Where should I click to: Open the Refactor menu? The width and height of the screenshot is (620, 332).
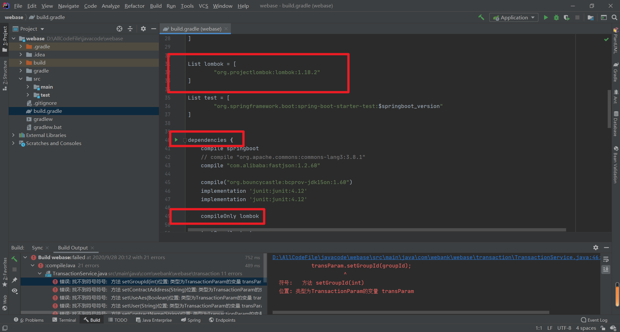pos(134,6)
